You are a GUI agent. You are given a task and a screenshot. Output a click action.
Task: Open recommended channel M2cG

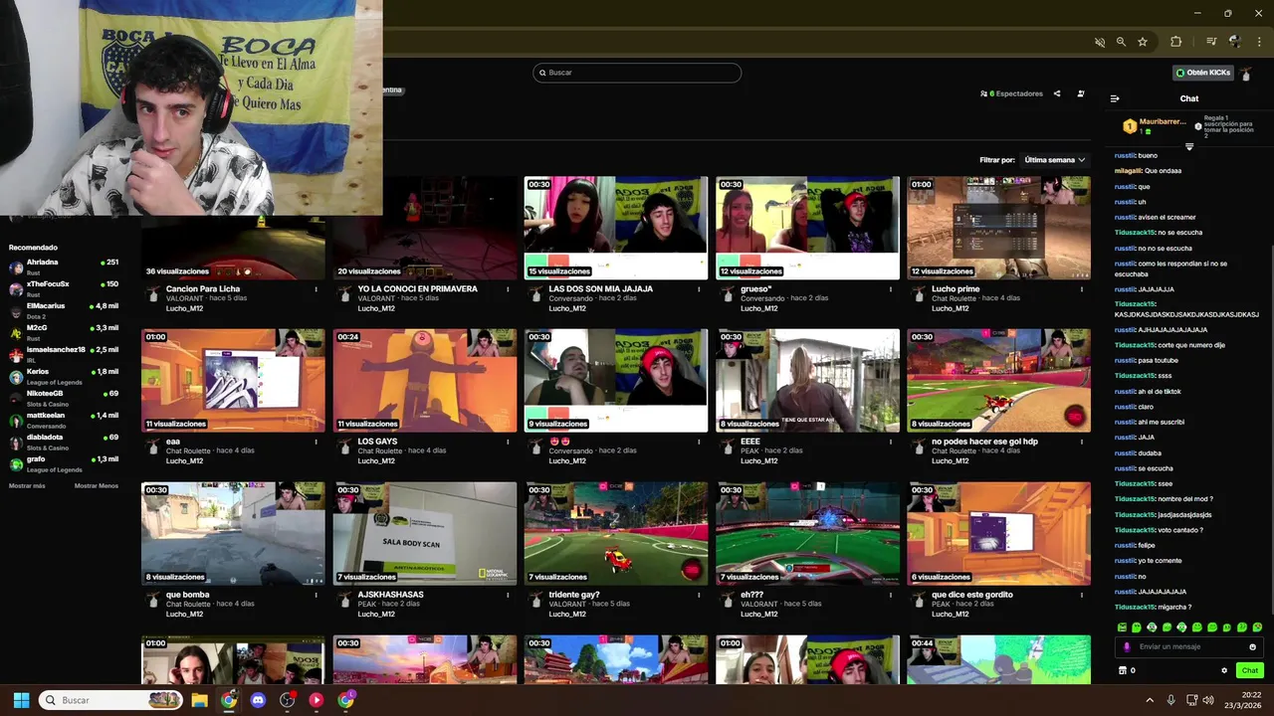63,332
